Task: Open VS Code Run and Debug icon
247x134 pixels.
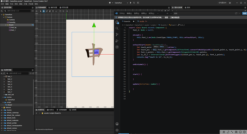Action: (x=117, y=41)
